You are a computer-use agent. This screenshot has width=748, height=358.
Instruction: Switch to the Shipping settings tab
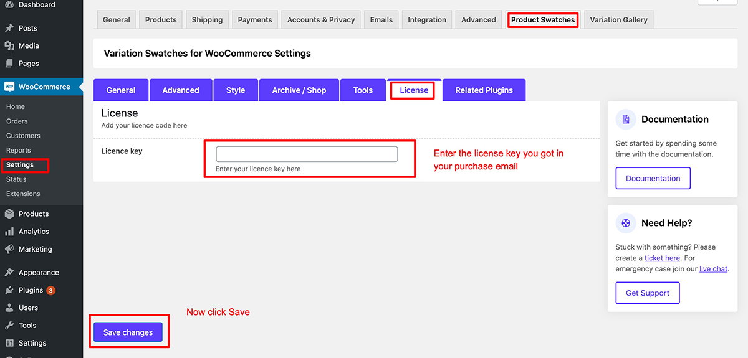point(207,19)
